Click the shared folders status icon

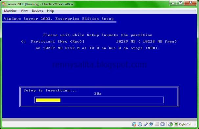[157, 124]
